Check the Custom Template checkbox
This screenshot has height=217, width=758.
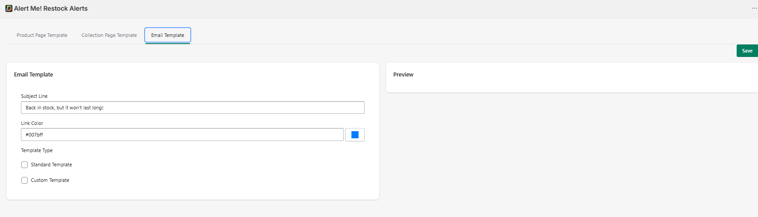[x=24, y=181]
